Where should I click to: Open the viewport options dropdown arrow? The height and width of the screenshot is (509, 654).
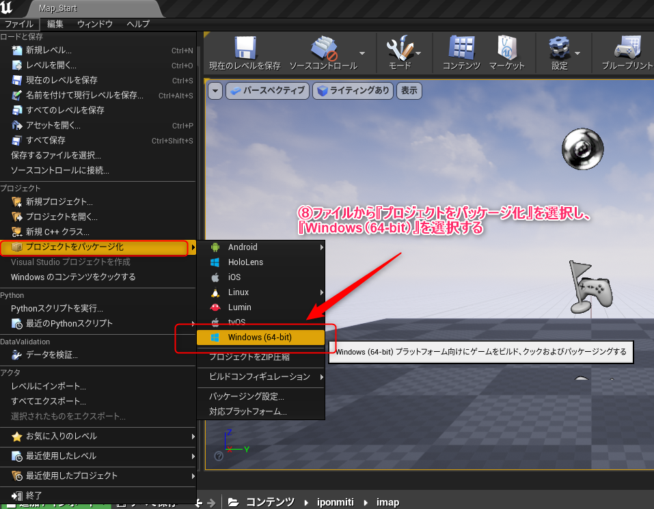pos(215,91)
